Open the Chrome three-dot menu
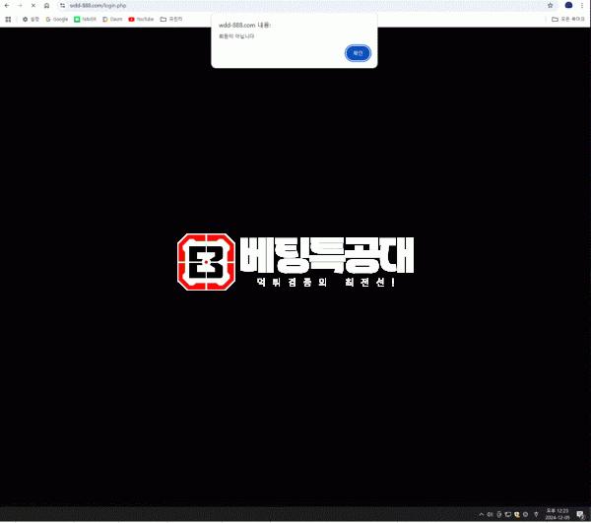Image resolution: width=591 pixels, height=523 pixels. click(582, 5)
